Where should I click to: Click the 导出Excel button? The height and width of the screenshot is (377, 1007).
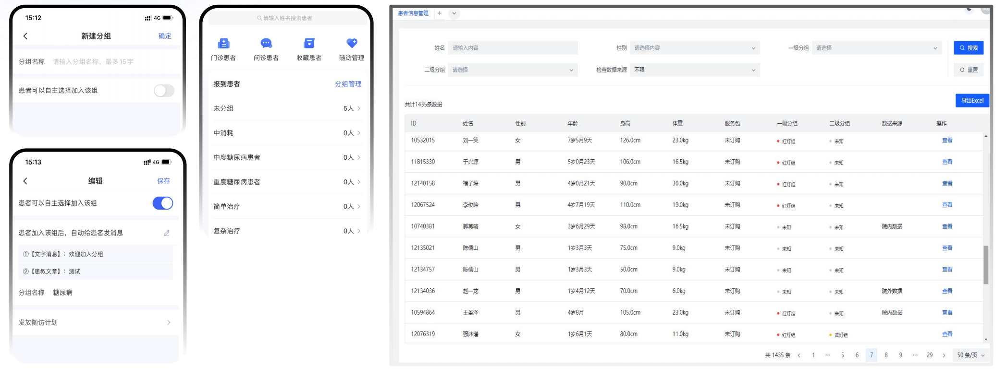972,101
